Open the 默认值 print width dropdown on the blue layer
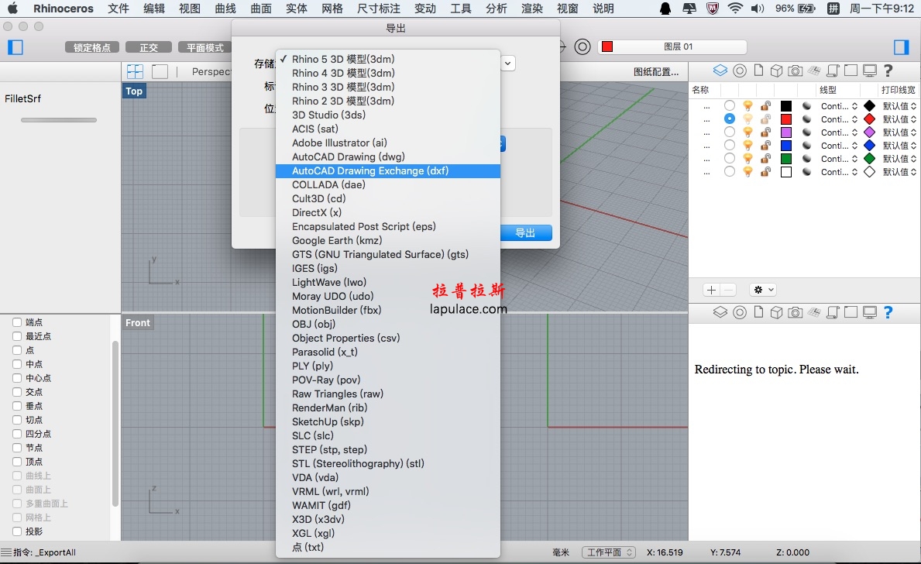This screenshot has width=921, height=564. coord(899,145)
